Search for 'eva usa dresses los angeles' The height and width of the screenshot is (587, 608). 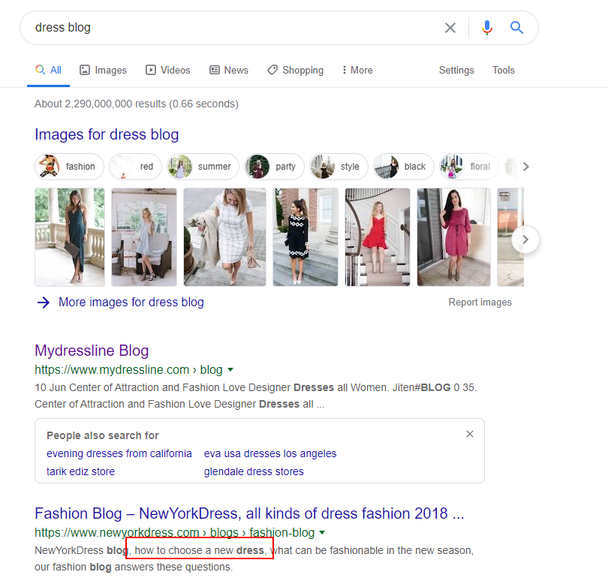point(270,453)
